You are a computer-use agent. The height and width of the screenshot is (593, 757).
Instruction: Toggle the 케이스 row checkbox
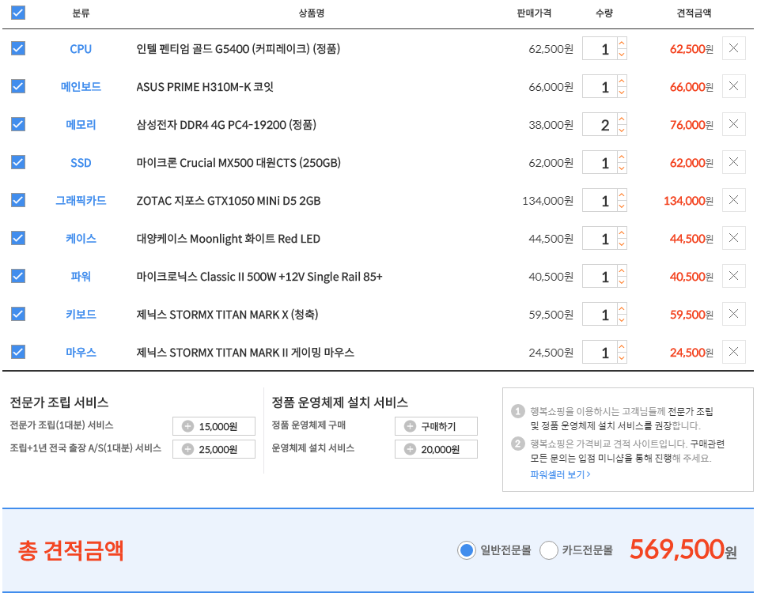(x=18, y=238)
